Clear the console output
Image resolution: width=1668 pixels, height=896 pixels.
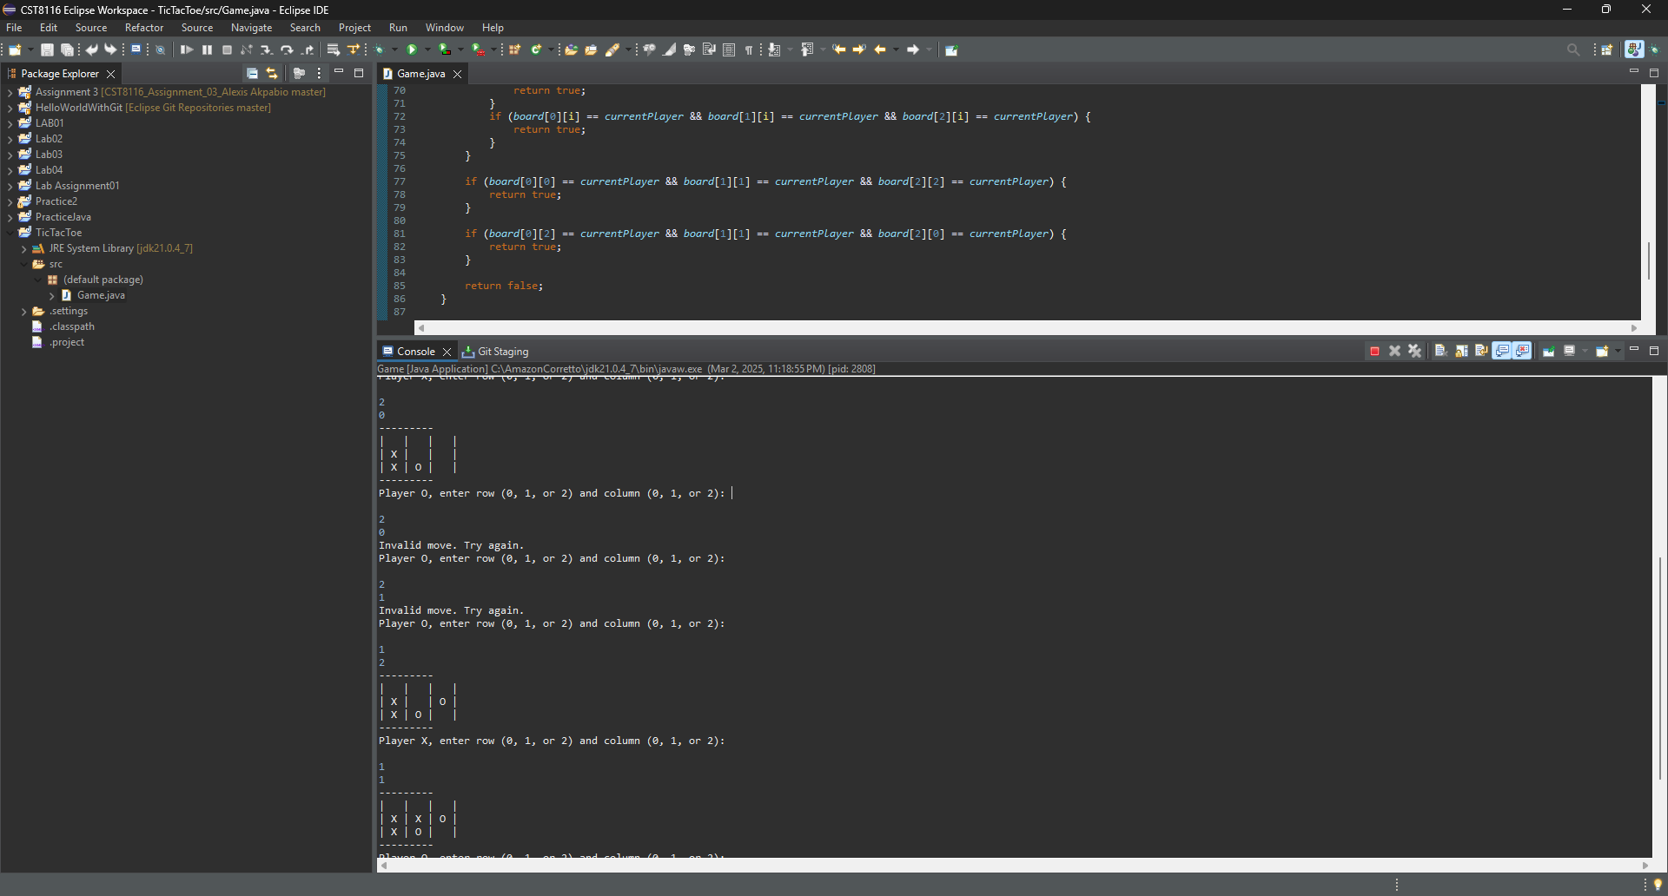pyautogui.click(x=1440, y=352)
